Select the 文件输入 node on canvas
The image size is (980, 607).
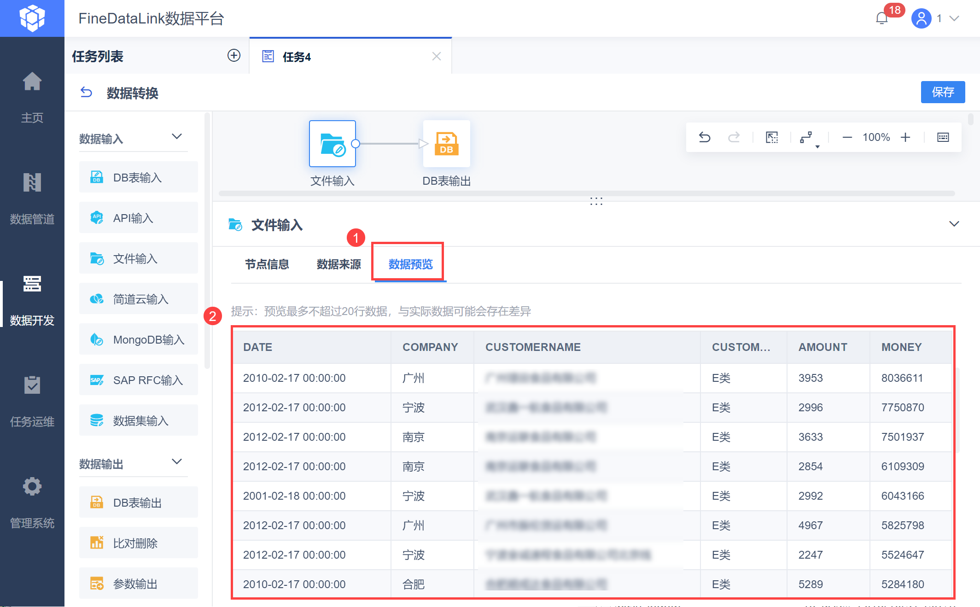tap(332, 144)
